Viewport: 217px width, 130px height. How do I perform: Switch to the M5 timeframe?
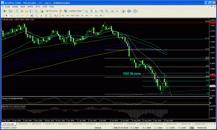pos(68,16)
